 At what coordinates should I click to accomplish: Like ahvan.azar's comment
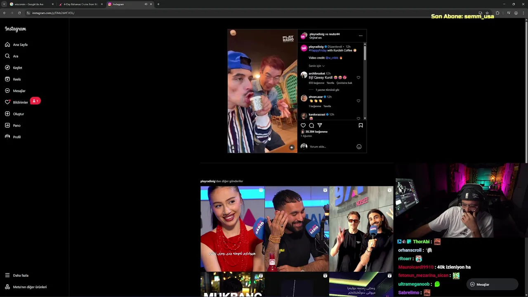click(358, 101)
